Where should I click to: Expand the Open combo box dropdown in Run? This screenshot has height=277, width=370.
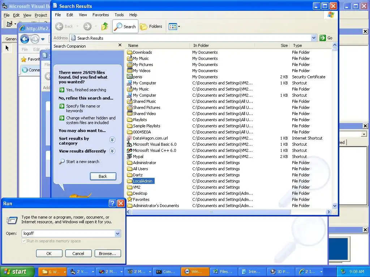pyautogui.click(x=117, y=233)
